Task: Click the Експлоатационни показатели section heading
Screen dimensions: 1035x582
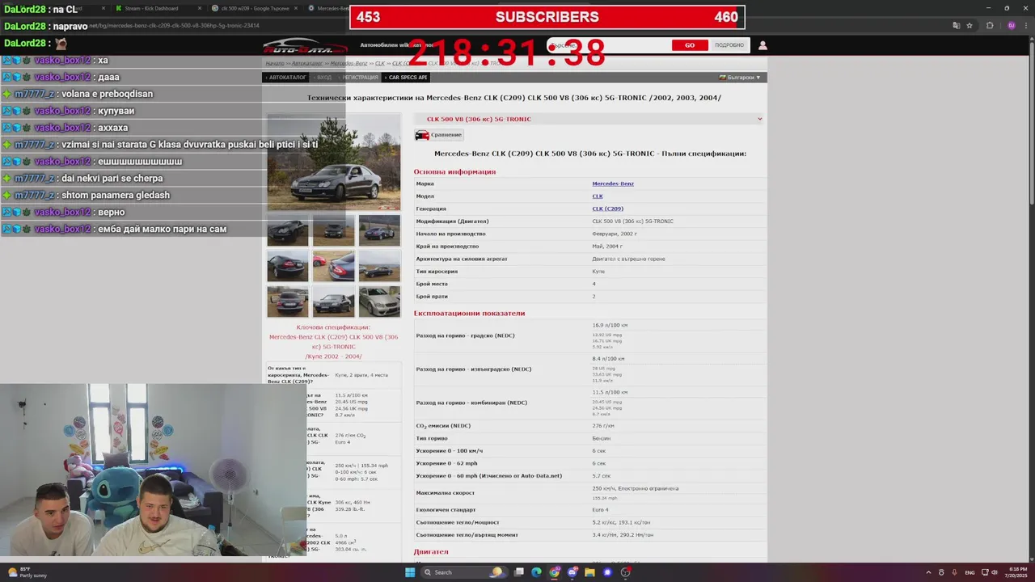Action: click(x=469, y=313)
